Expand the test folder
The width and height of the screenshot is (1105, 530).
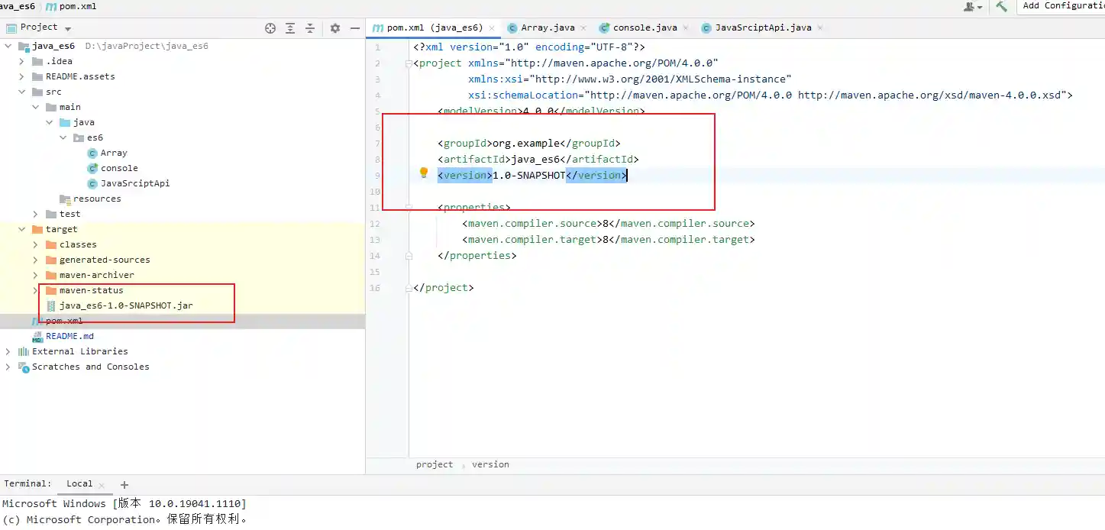[36, 214]
